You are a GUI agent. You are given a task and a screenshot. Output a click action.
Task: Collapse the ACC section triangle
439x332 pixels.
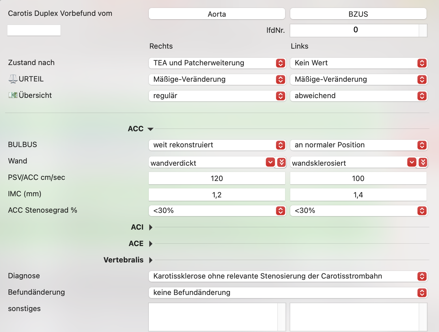(x=150, y=129)
